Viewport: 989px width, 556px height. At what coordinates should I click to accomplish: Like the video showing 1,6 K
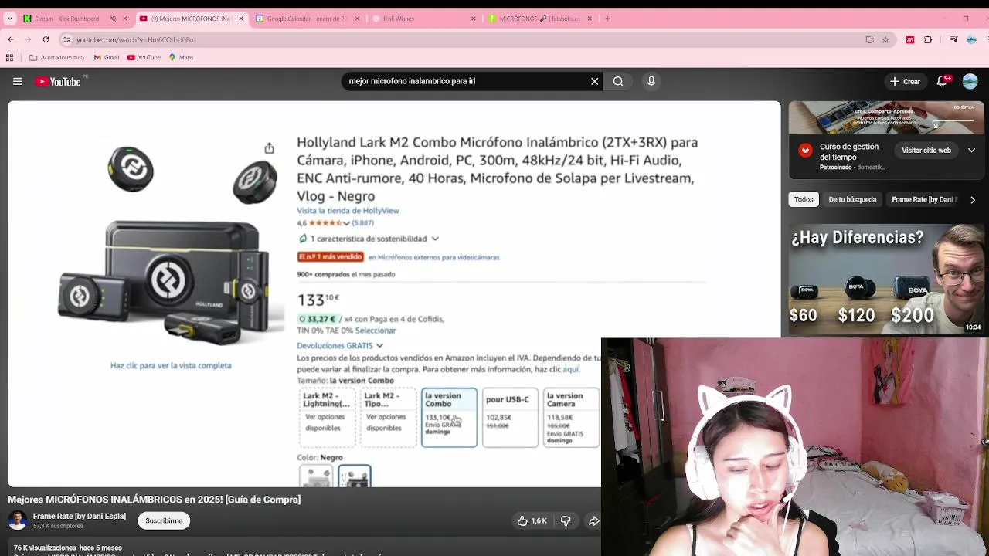pos(532,521)
